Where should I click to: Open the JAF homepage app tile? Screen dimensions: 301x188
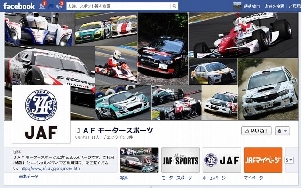(x=222, y=160)
